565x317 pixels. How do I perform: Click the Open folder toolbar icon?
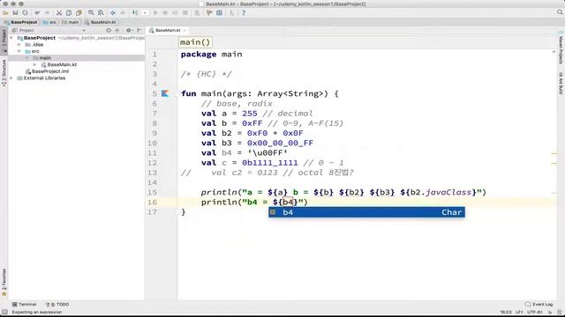(5, 12)
